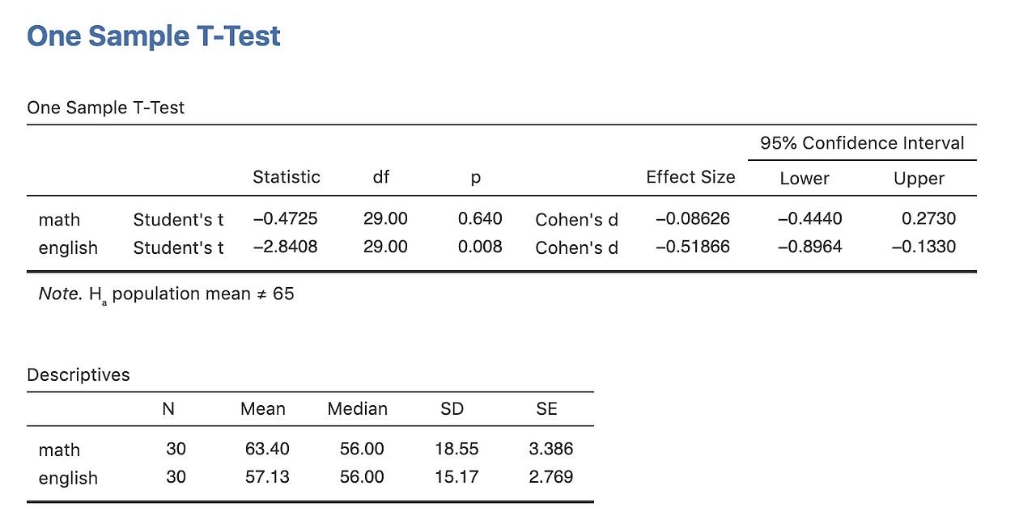The height and width of the screenshot is (524, 1036).
Task: Click the Descriptives table title
Action: 79,374
